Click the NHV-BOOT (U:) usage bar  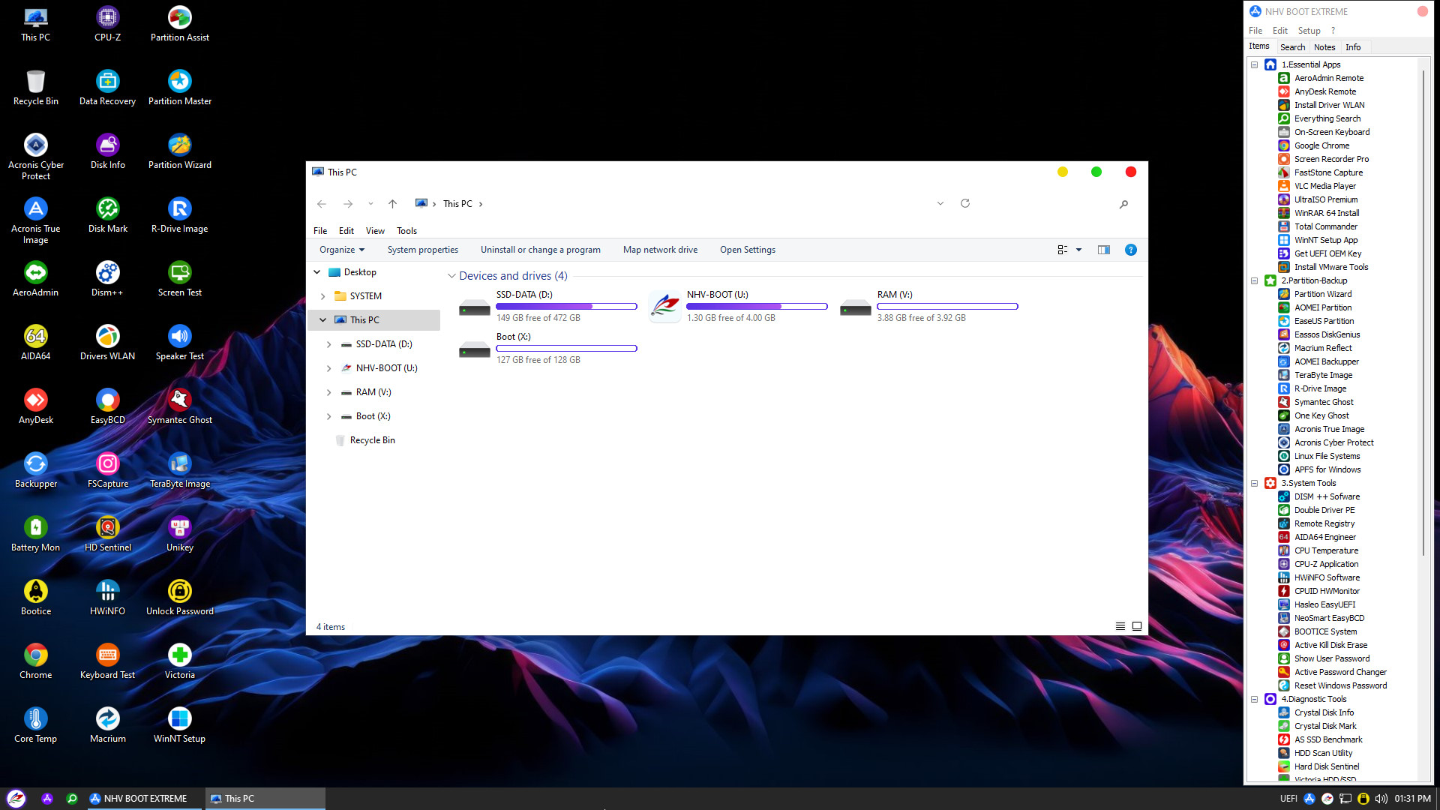click(x=756, y=306)
